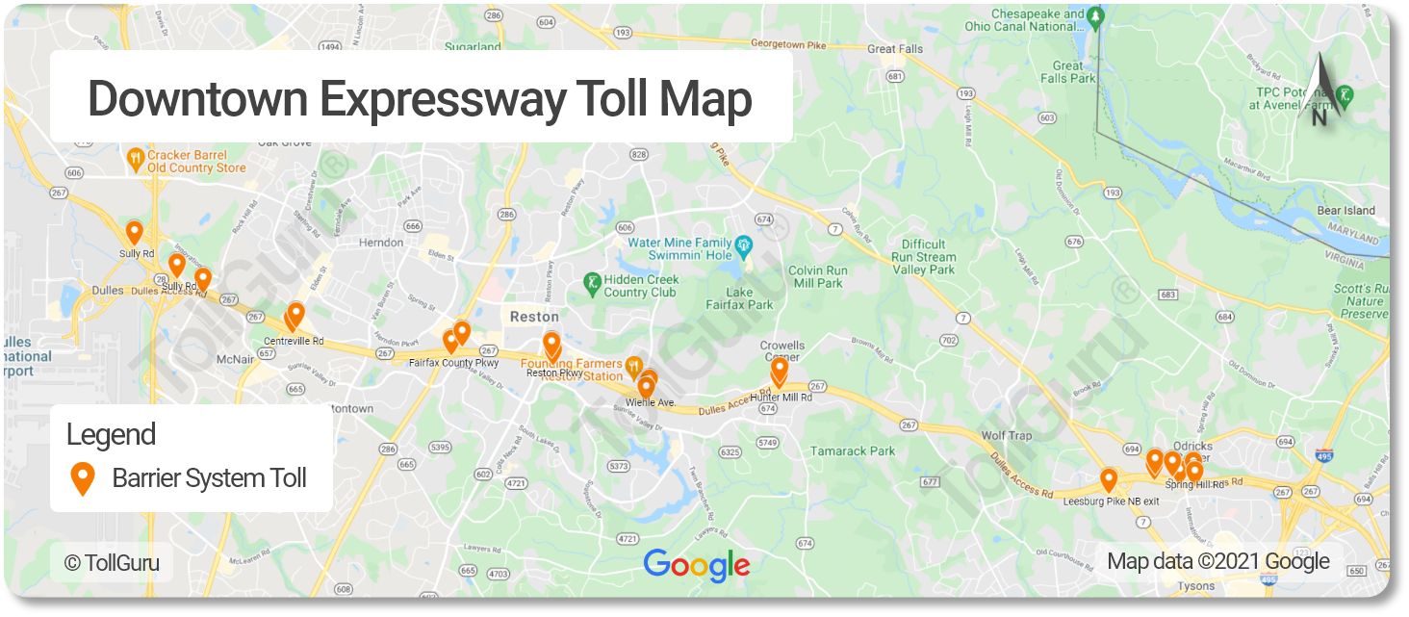Click the Chesapeake and Ohio Canal park icon
Viewport: 1409px width, 617px height.
[x=1095, y=17]
